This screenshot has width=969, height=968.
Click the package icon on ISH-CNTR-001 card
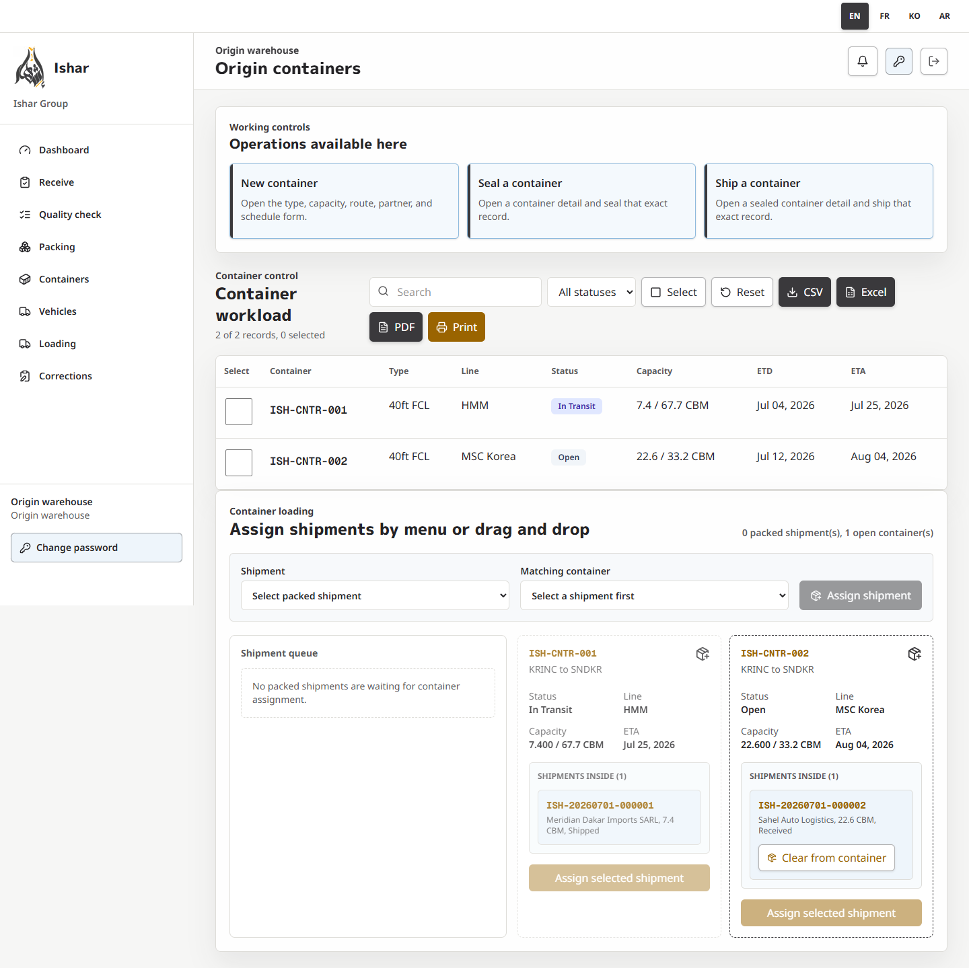(x=703, y=654)
